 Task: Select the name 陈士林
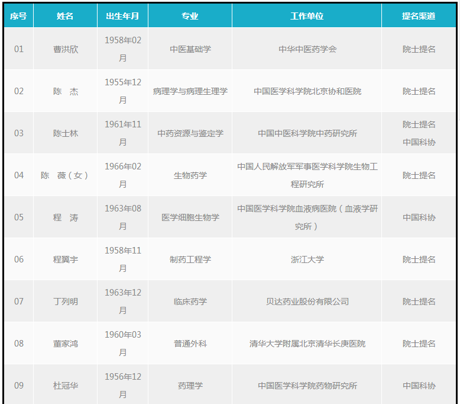click(x=65, y=133)
